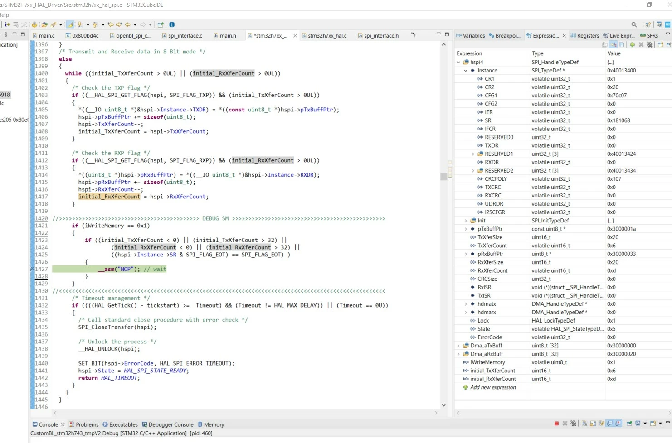
Task: Click the Pin Console icon
Action: (629, 424)
